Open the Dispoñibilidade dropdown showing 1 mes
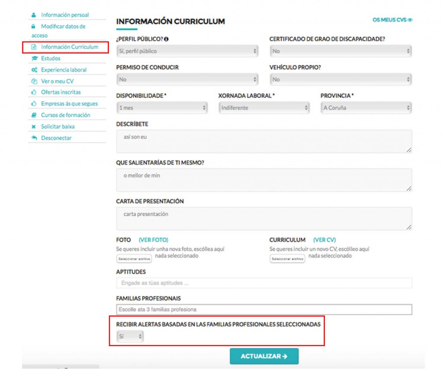The height and width of the screenshot is (369, 443). pos(162,108)
